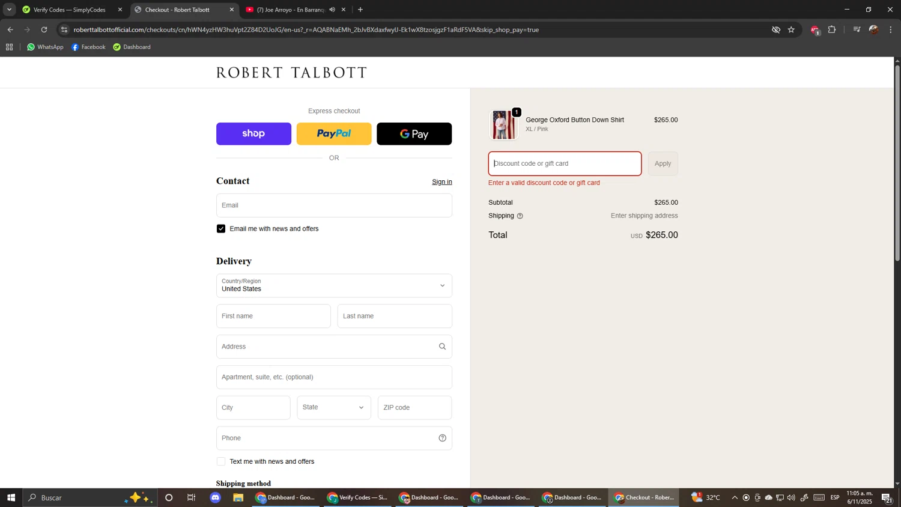The width and height of the screenshot is (901, 507).
Task: View site information icon in address bar
Action: [x=64, y=29]
